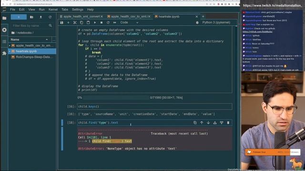The width and height of the screenshot is (305, 171).
Task: Select the heartrate.ipynb tab
Action: coord(169,17)
